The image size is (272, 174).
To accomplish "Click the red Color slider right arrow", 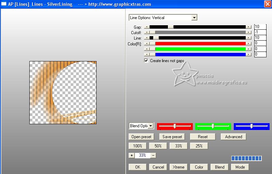I will click(x=248, y=44).
